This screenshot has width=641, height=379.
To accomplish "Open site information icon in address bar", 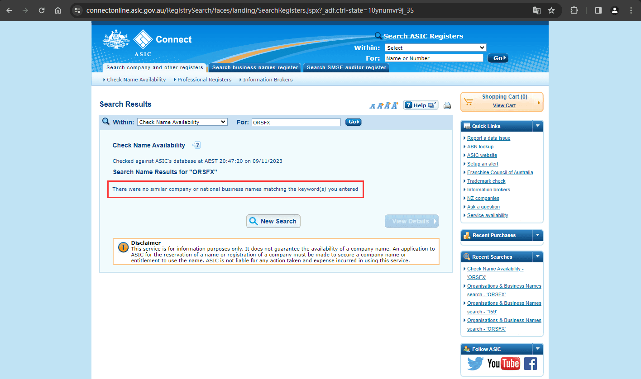I will (x=77, y=10).
